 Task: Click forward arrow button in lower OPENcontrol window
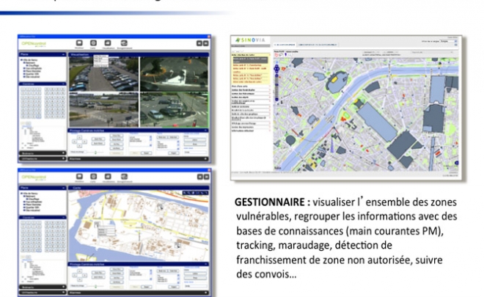206,177
